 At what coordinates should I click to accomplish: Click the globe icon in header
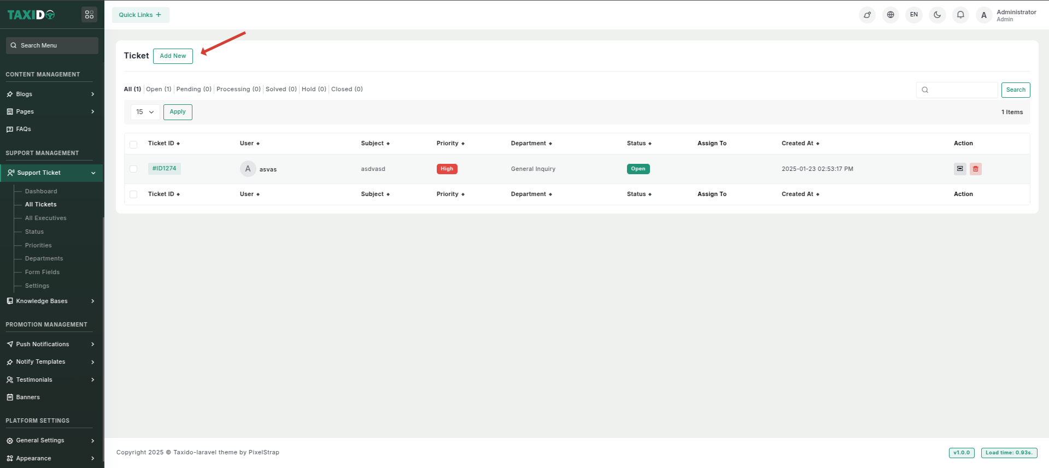tap(890, 15)
